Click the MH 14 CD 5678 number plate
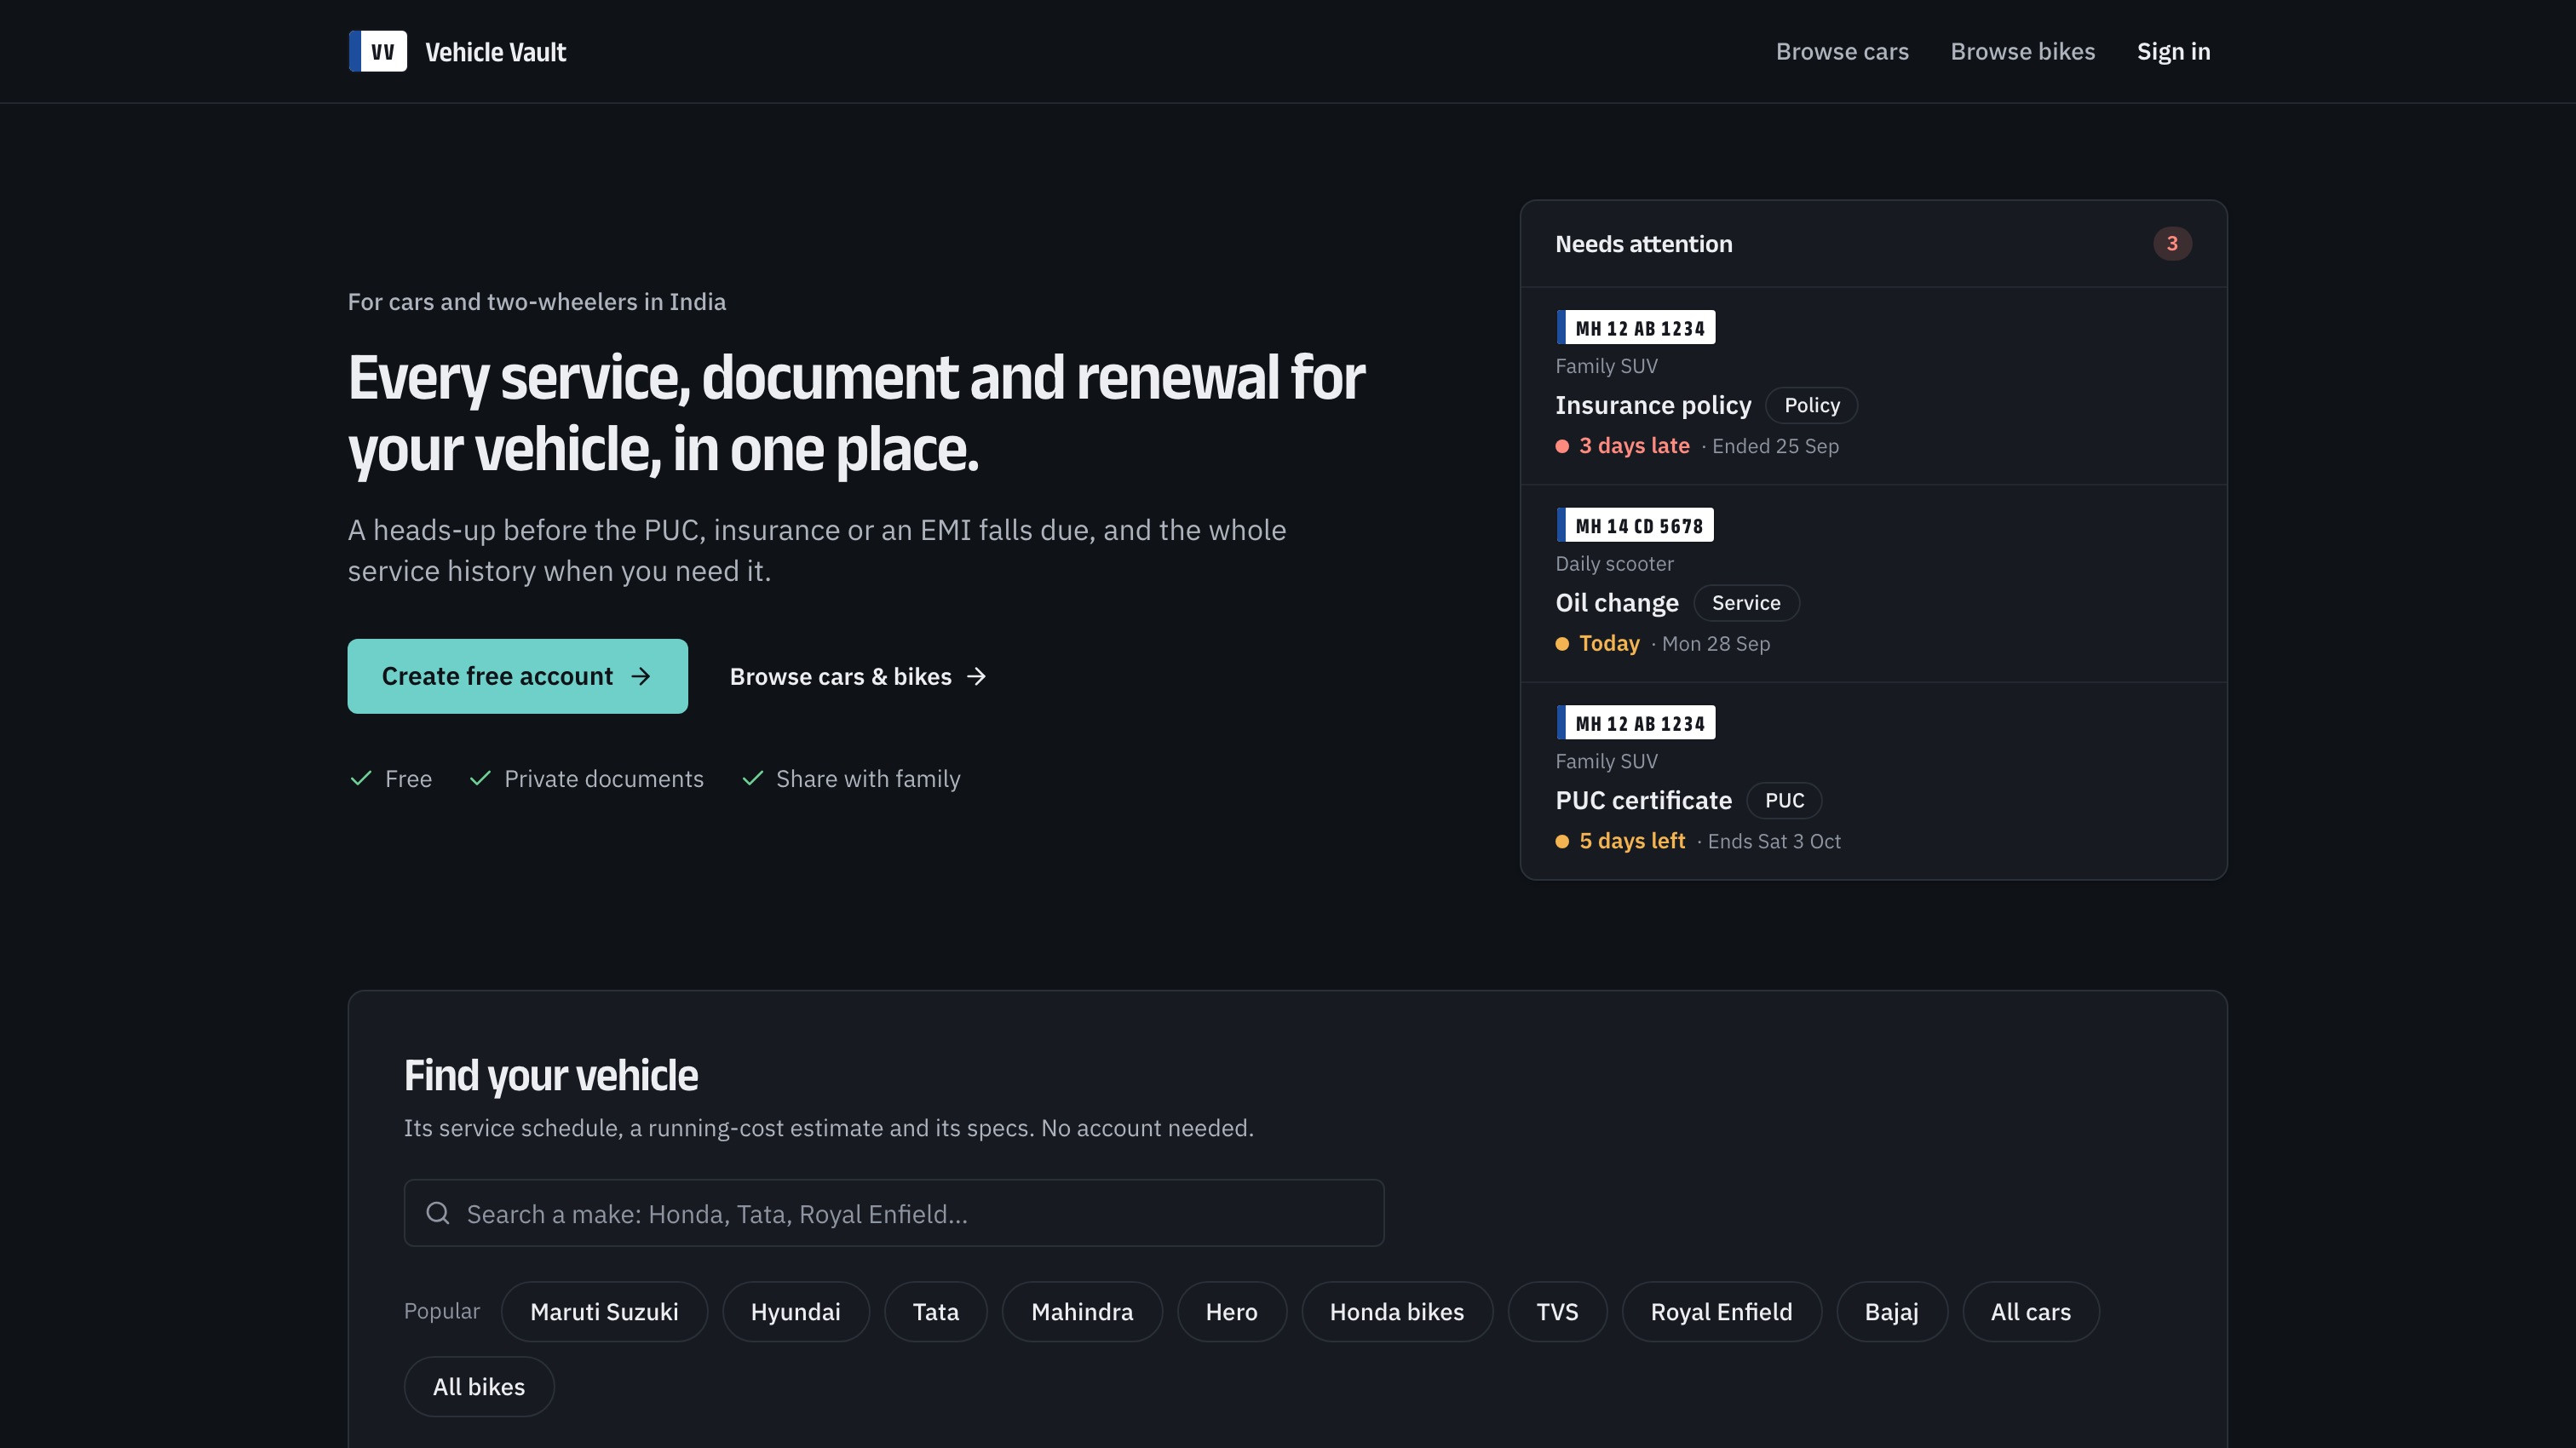This screenshot has height=1448, width=2576. pos(1635,525)
